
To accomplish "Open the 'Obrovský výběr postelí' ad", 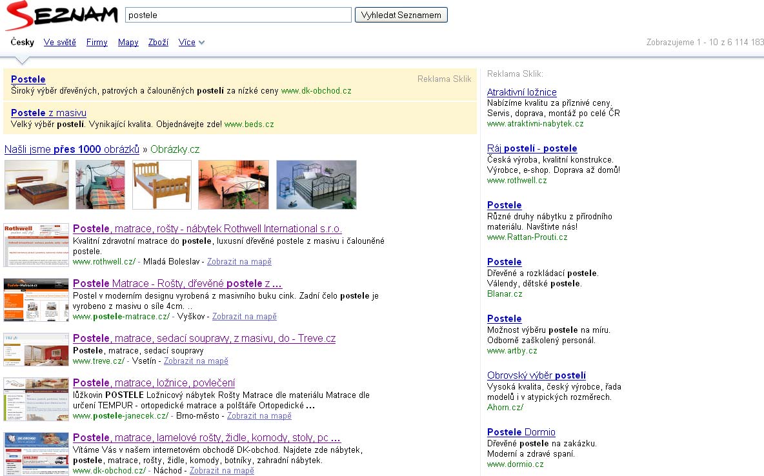I will click(536, 375).
